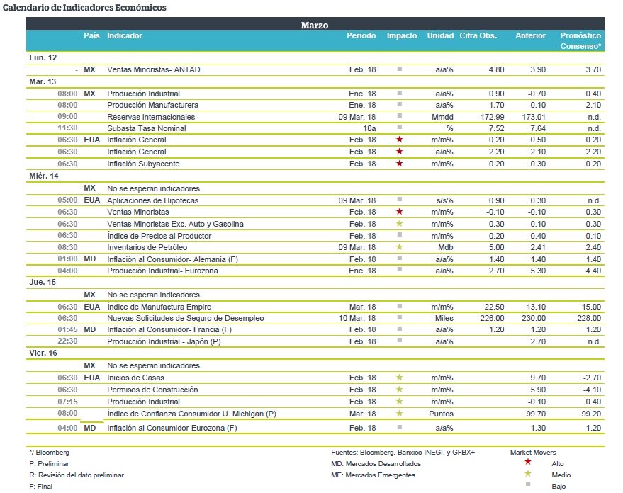
Task: Select the Mar. 13 date row
Action: pyautogui.click(x=315, y=81)
